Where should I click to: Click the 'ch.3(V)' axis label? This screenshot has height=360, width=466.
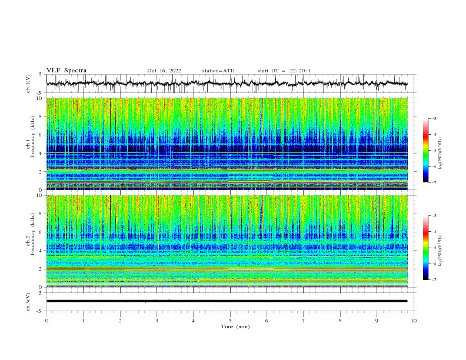click(28, 302)
